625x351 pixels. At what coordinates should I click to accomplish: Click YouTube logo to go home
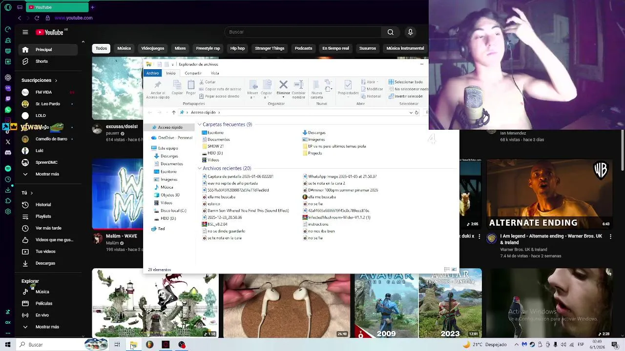pyautogui.click(x=50, y=32)
